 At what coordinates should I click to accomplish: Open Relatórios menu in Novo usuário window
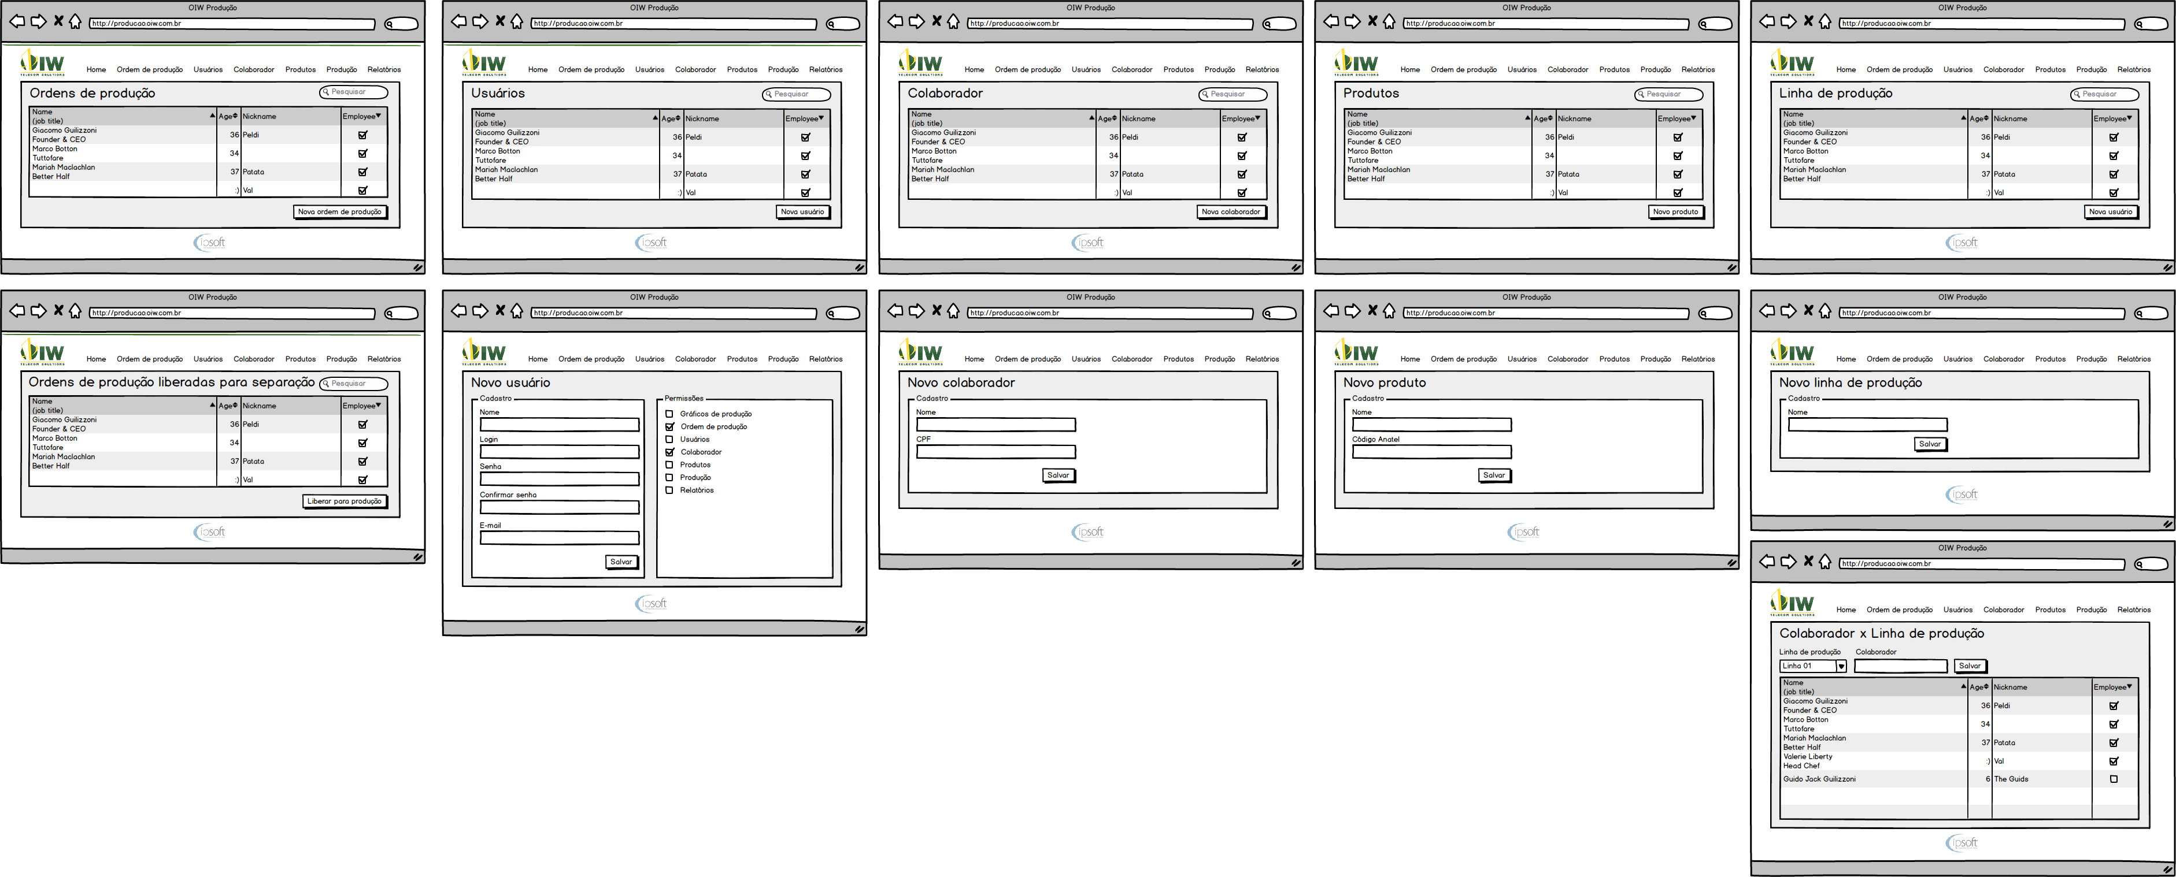coord(826,359)
